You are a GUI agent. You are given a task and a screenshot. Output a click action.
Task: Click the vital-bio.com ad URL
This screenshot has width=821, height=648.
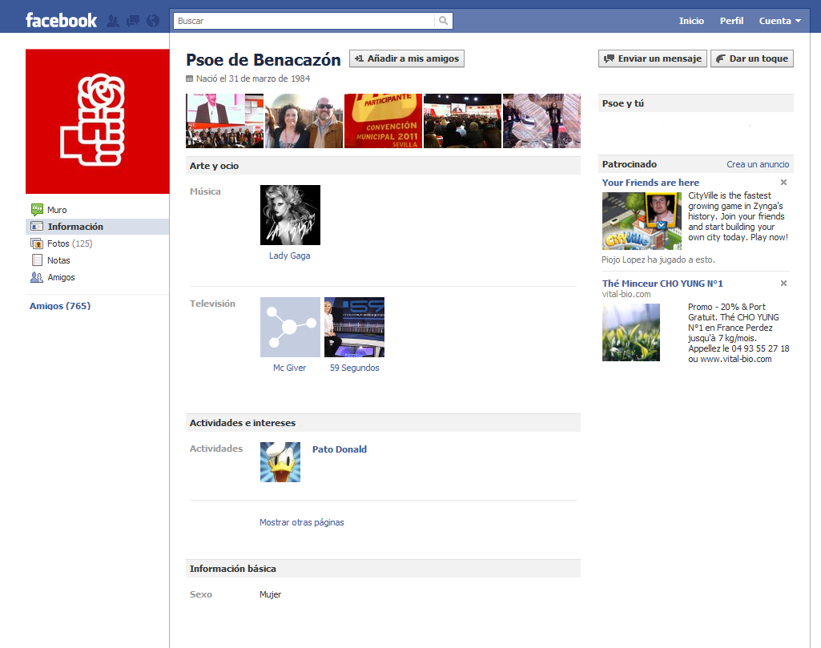[626, 294]
